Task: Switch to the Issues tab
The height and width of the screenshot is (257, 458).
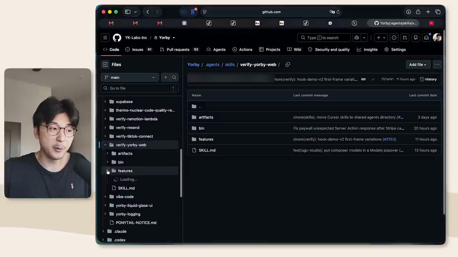Action: tap(139, 50)
